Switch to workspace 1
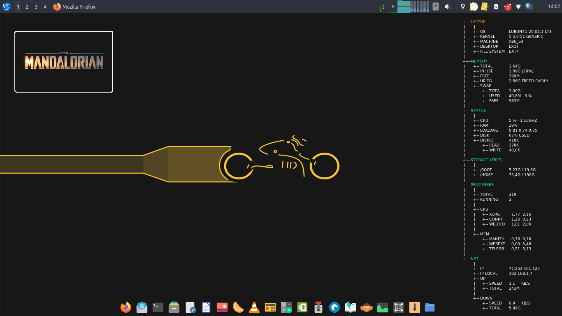Image resolution: width=562 pixels, height=316 pixels. point(18,7)
